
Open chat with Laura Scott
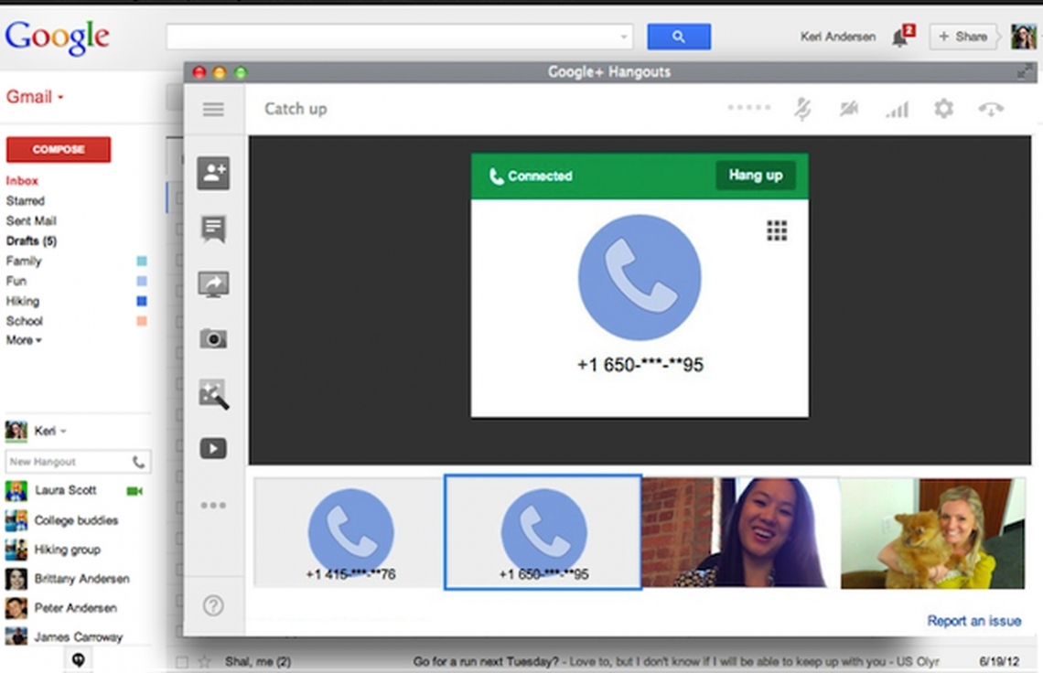tap(65, 491)
